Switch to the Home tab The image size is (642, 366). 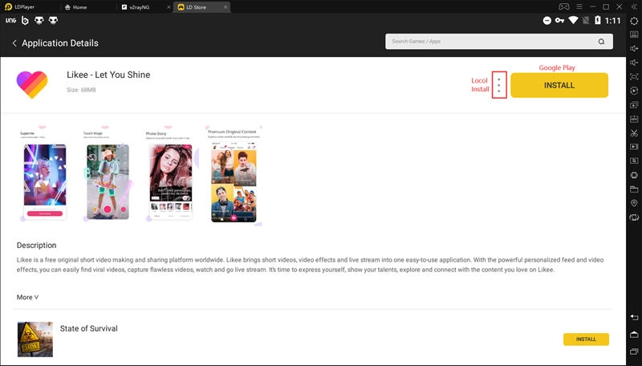click(x=76, y=7)
